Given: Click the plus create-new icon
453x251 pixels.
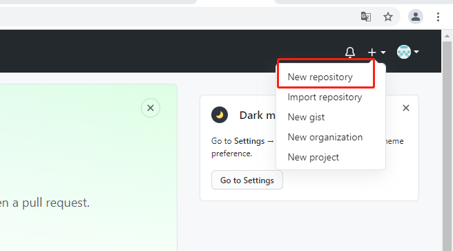Looking at the screenshot, I should point(372,53).
